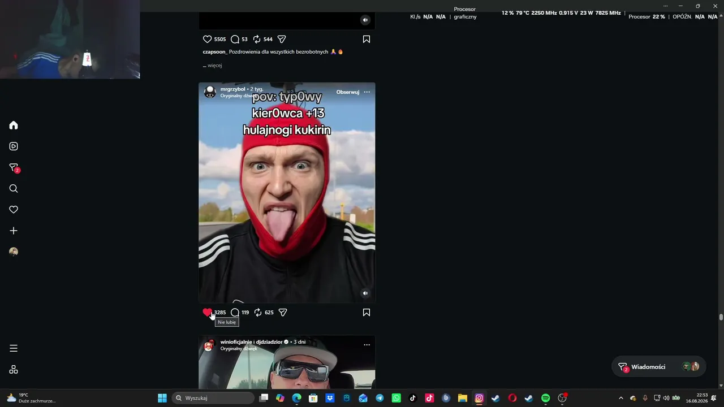Open the czapsoon_ profile link
724x407 pixels.
pyautogui.click(x=215, y=52)
